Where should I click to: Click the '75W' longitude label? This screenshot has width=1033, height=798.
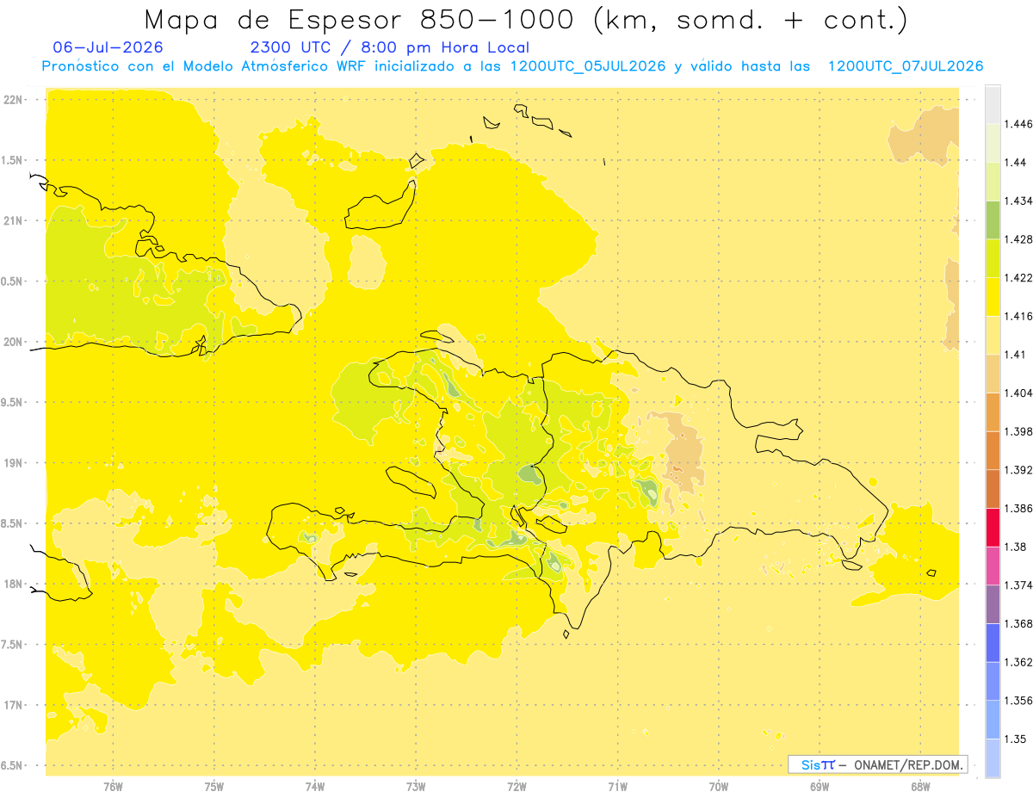(214, 786)
